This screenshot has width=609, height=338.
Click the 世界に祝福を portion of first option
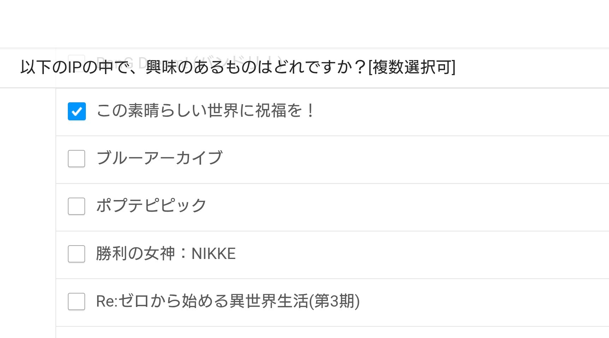pos(255,111)
